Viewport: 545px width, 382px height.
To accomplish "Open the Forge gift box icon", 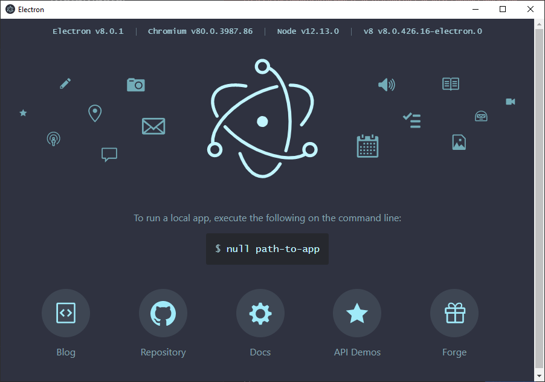I will pyautogui.click(x=454, y=313).
